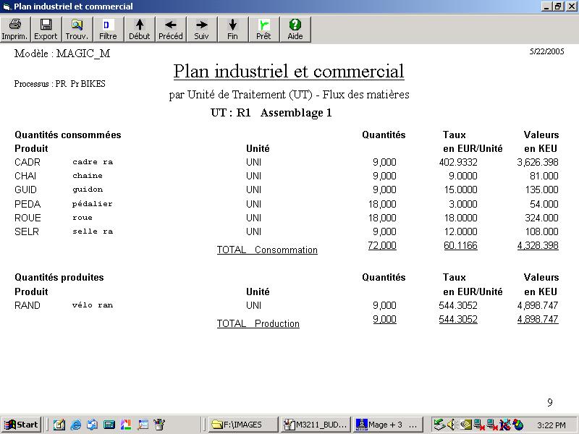Click the colorful squares quick launch icon
This screenshot has width=579, height=434.
(126, 425)
